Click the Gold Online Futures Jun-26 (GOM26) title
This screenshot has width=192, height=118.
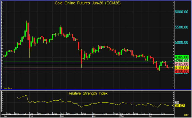click(88, 3)
